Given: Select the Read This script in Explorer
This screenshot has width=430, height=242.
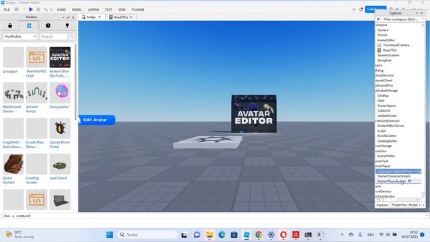Looking at the screenshot, I should [x=390, y=50].
